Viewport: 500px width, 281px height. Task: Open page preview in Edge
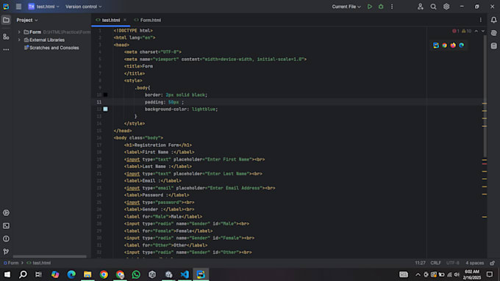462,45
